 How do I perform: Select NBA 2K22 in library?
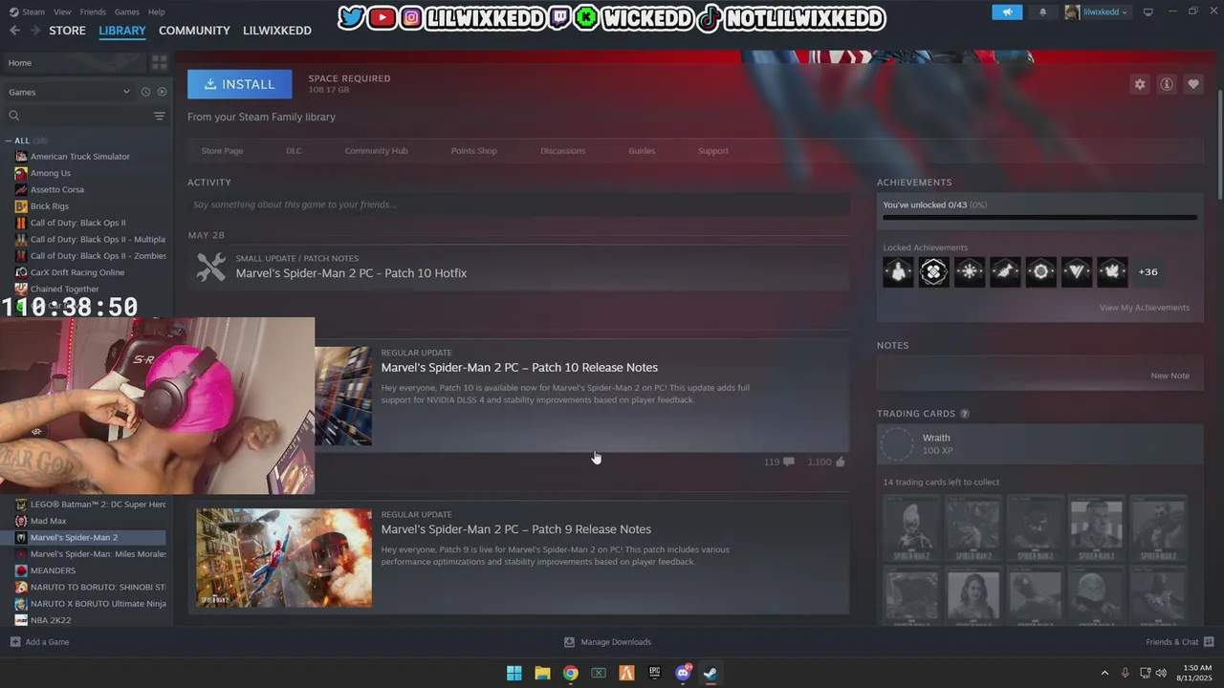coord(51,620)
